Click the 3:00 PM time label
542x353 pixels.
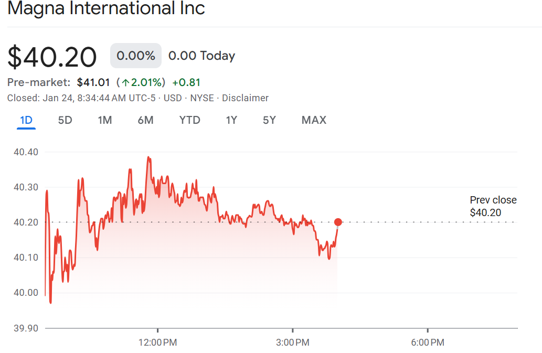point(292,343)
